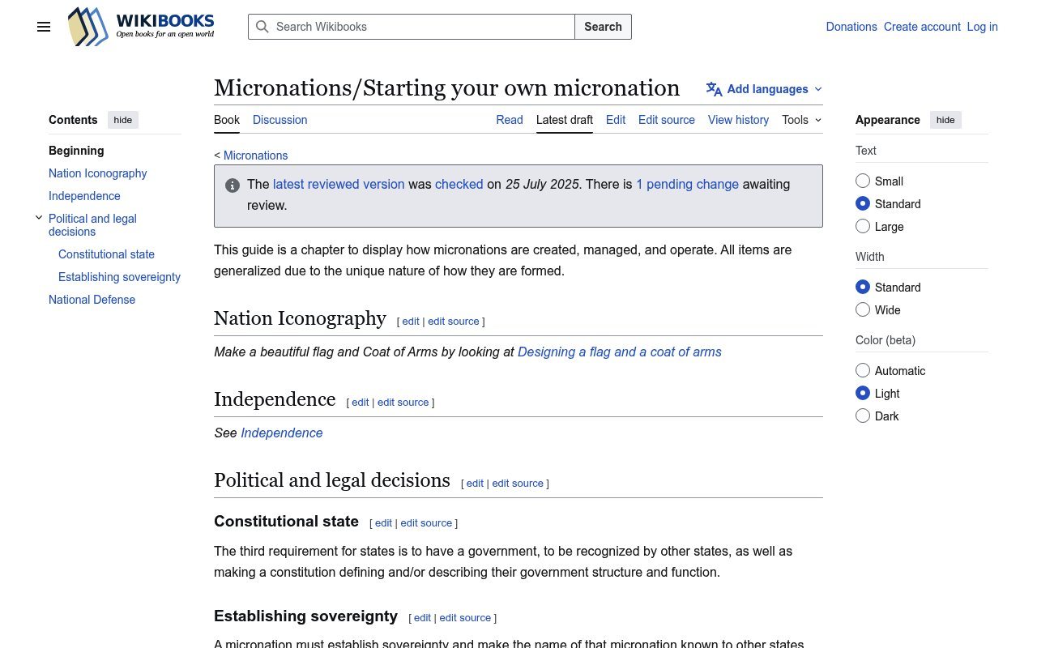Edit source of Establishing sovereignty section
Viewport: 1037px width, 648px height.
pos(465,618)
